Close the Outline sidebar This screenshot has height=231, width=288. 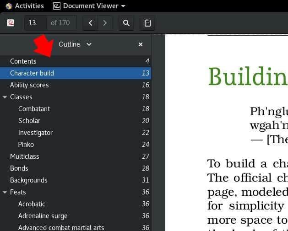click(141, 44)
